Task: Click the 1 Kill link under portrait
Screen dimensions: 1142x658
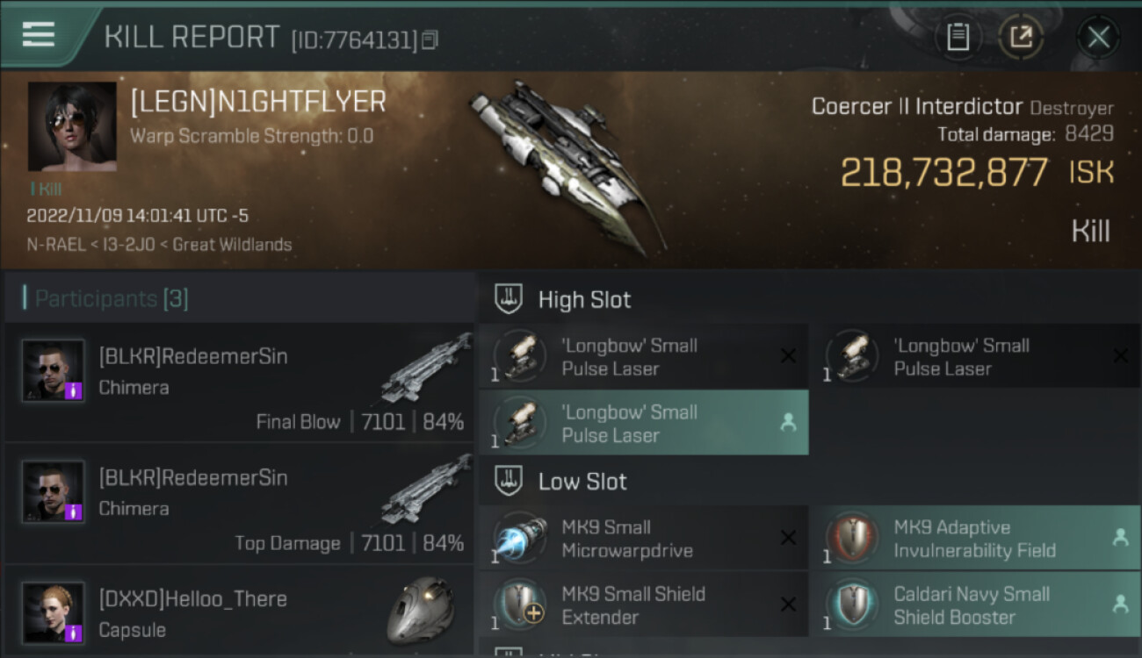Action: point(45,189)
